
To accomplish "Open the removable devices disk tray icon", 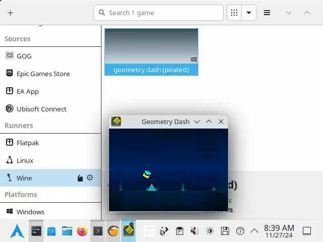I will click(x=225, y=231).
